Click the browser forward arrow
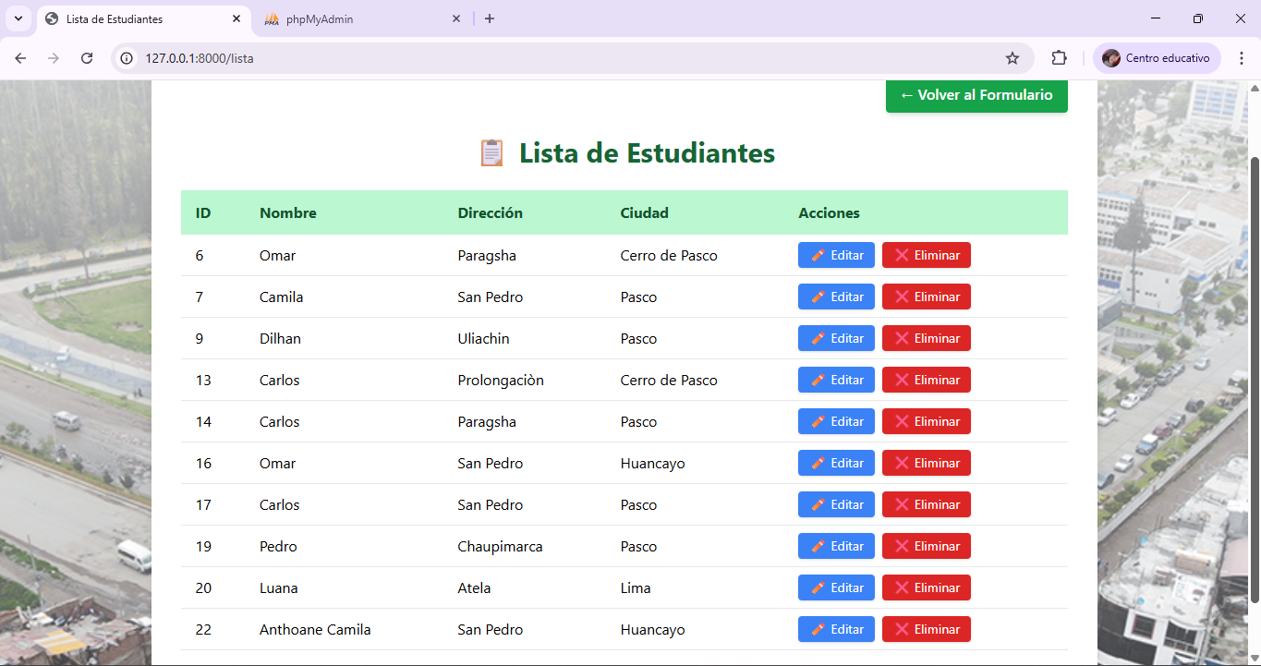This screenshot has height=666, width=1261. coord(54,58)
